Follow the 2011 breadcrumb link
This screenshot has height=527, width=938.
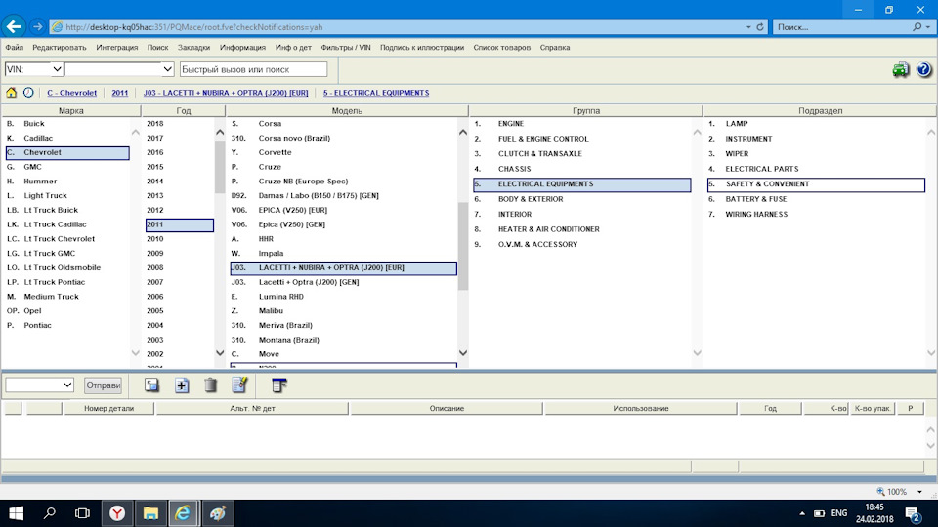tap(119, 93)
